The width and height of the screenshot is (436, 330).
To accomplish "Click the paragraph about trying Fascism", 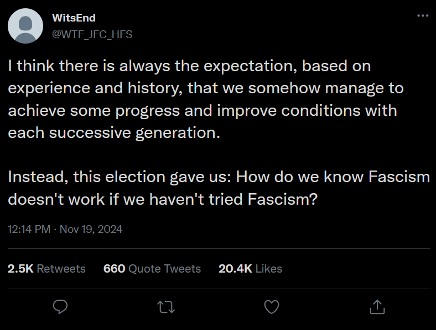I will click(x=219, y=188).
